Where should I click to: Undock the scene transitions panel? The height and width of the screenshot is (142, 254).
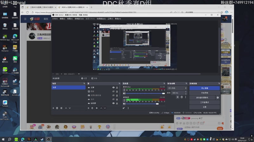[186, 83]
